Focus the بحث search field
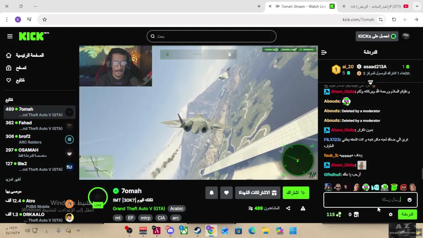The image size is (423, 238). pos(211,36)
